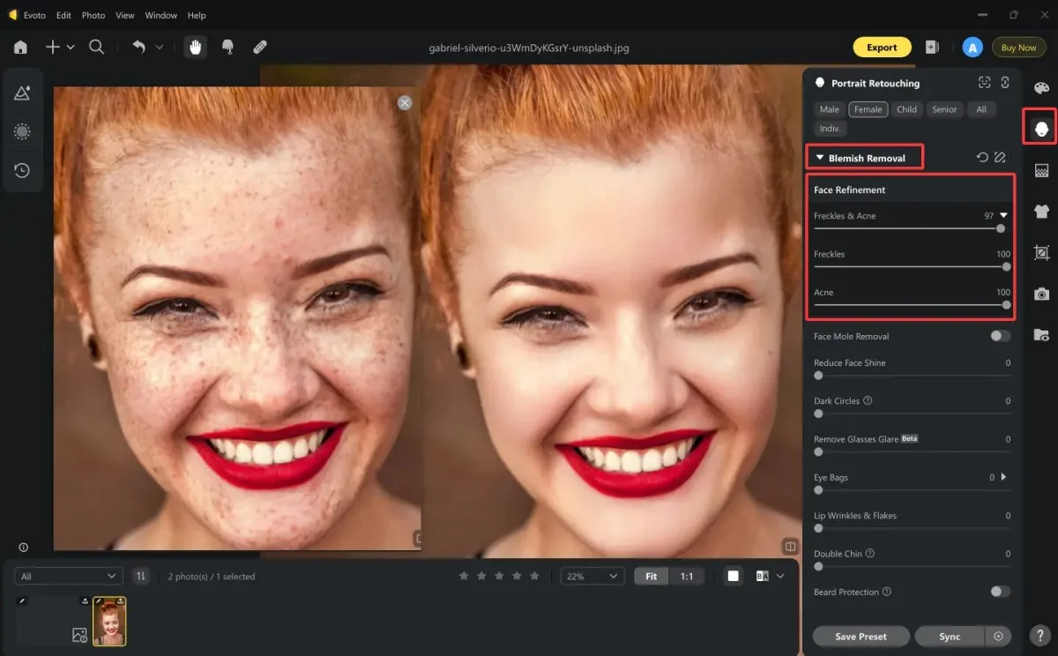Collapse the Blemish Removal section
The image size is (1058, 656).
820,158
